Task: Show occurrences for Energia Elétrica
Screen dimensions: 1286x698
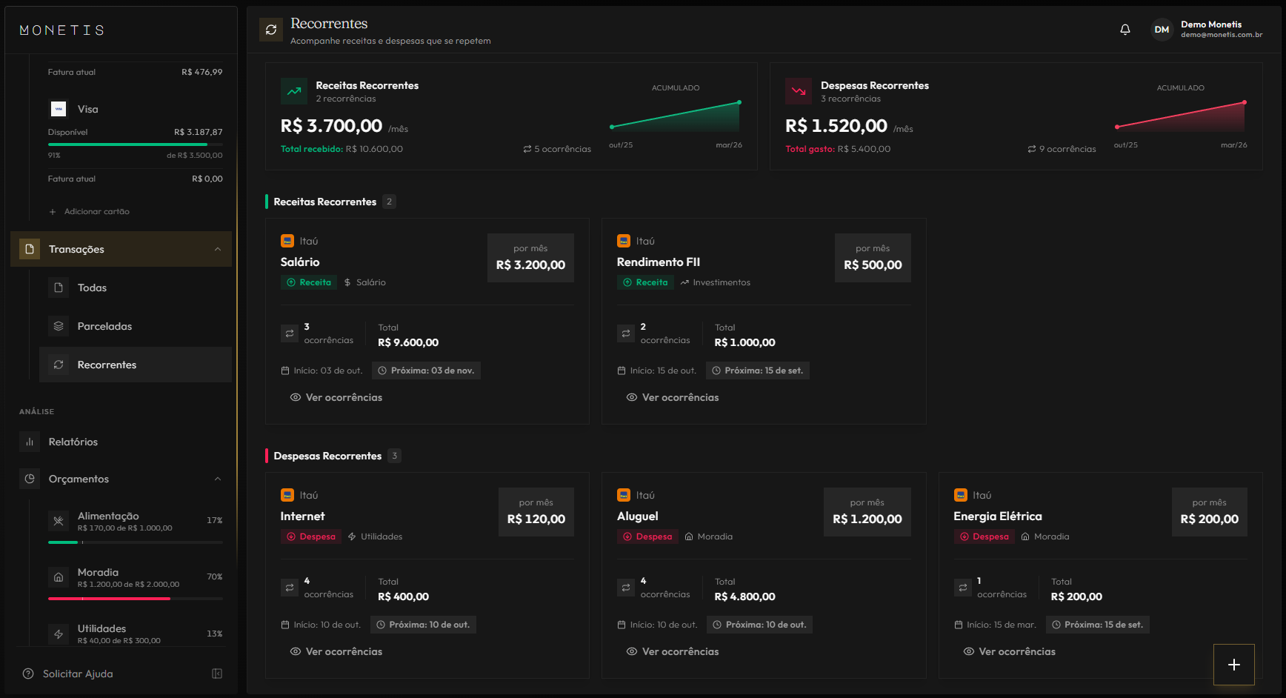Action: pos(1009,652)
